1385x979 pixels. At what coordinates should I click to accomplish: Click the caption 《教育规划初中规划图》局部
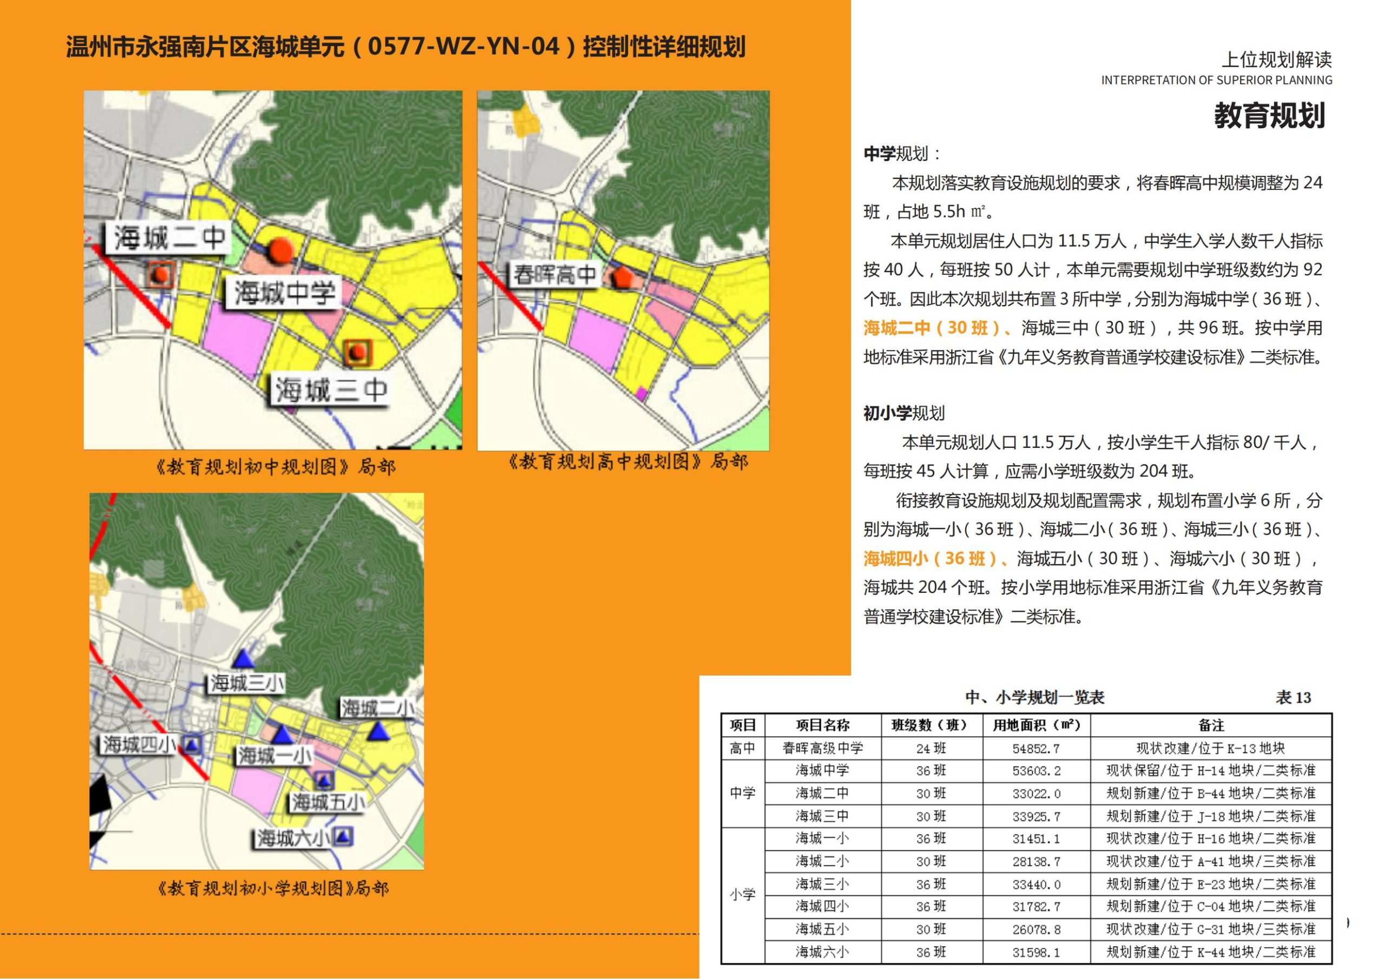click(x=276, y=467)
